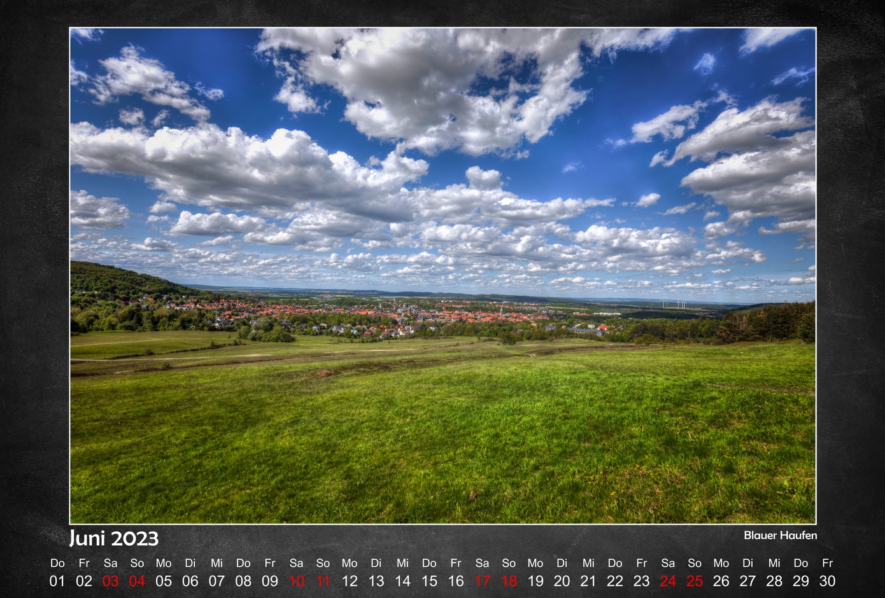Choose date 08 in the date strip
Screen dimensions: 885x598
243,581
